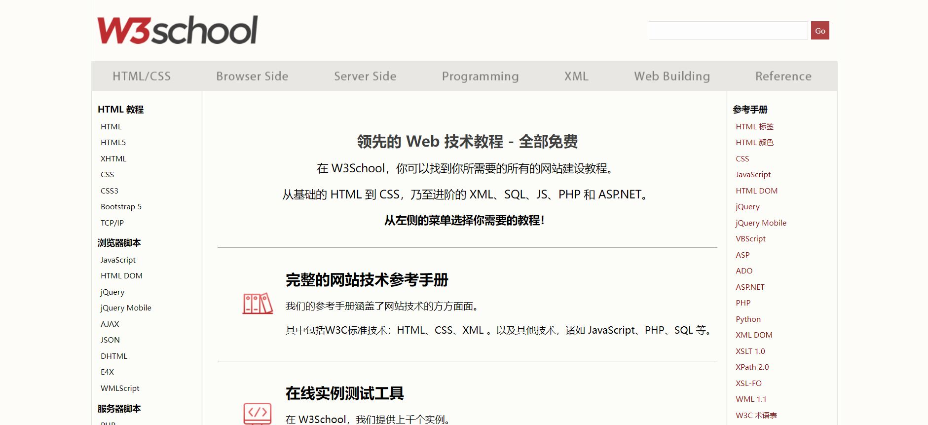Select the Programming menu item
This screenshot has width=928, height=425.
pos(480,77)
